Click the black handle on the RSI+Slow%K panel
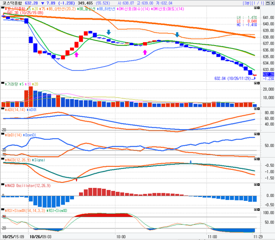The image size is (275, 240). tap(2, 209)
